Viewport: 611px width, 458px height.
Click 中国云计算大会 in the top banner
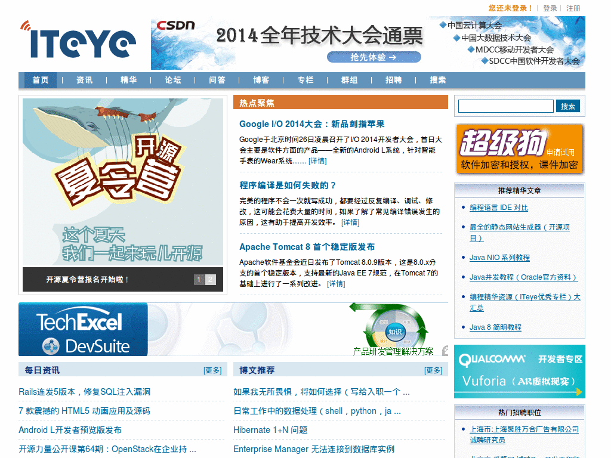point(474,25)
